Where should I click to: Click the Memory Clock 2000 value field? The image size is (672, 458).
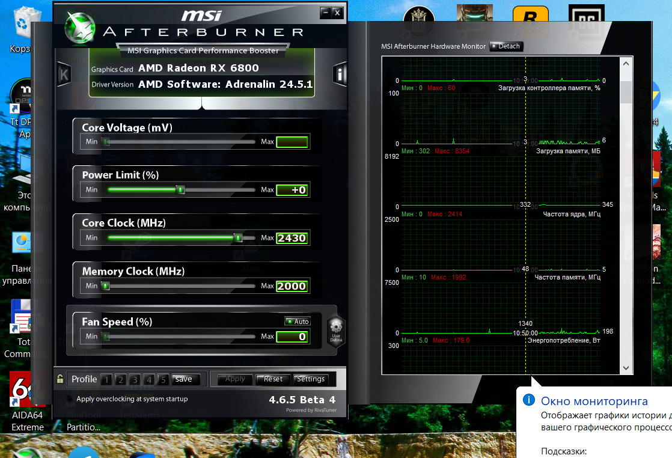pyautogui.click(x=292, y=285)
